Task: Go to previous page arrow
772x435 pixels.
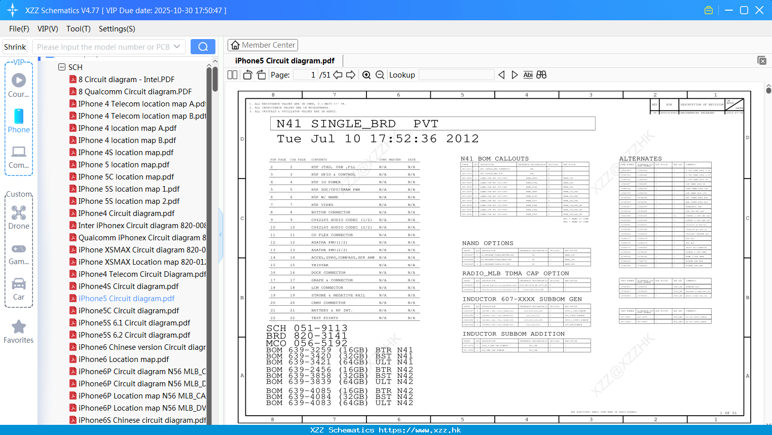Action: [x=338, y=75]
